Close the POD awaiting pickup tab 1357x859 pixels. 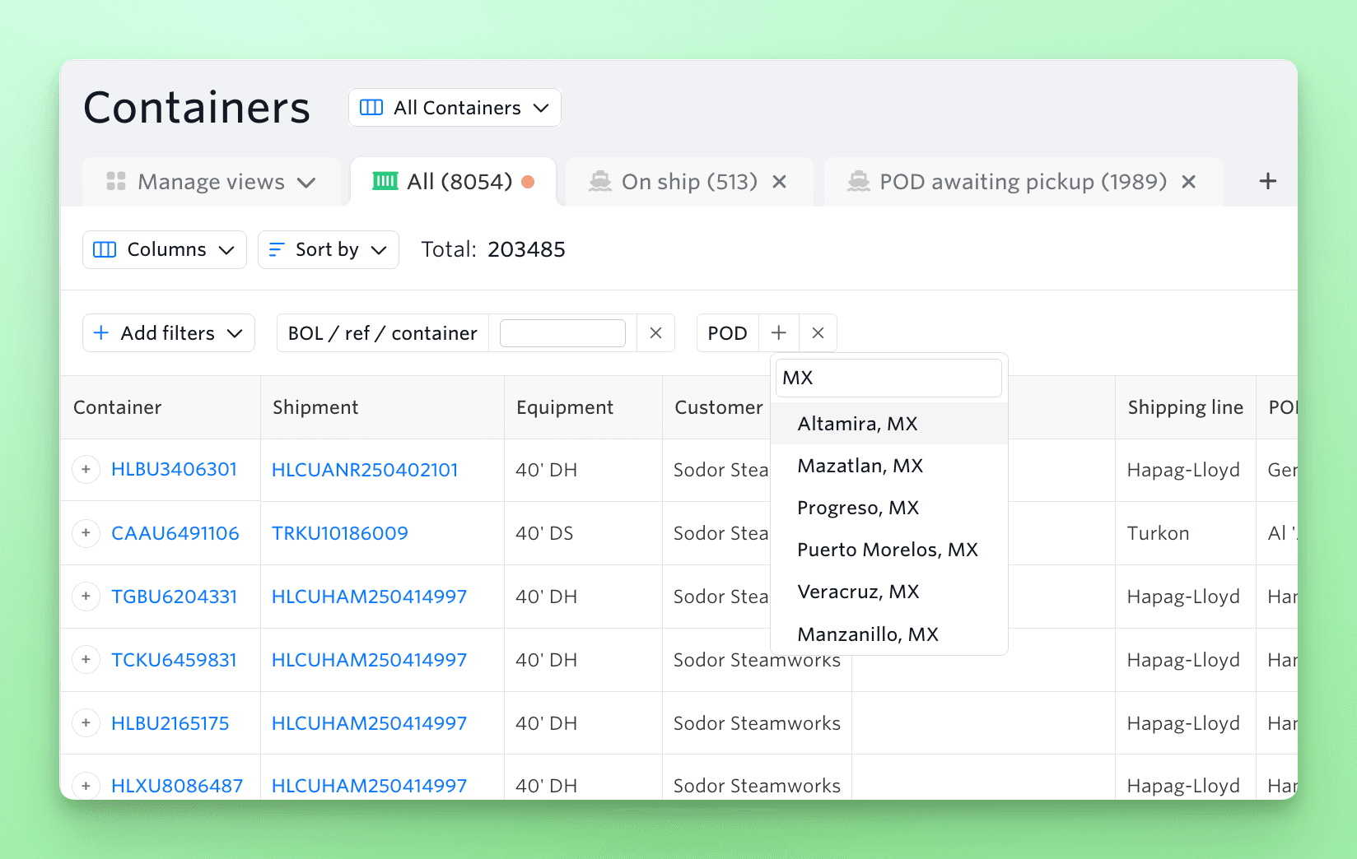click(x=1188, y=182)
